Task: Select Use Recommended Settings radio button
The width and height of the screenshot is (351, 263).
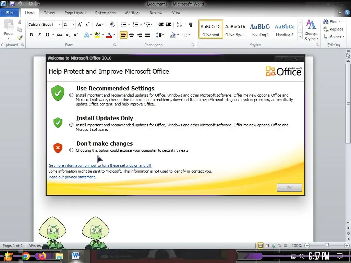Action: click(x=71, y=95)
